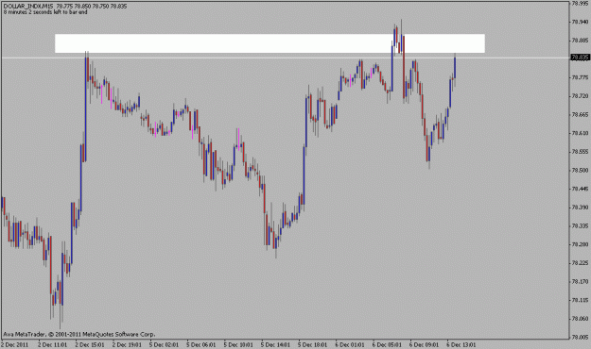Click the 78.940 price axis label
Image resolution: width=591 pixels, height=349 pixels.
click(580, 22)
